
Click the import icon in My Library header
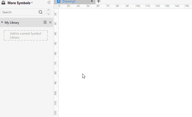coord(45,22)
